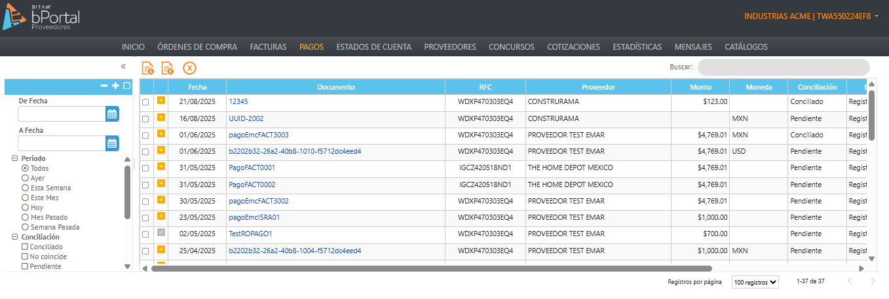Open the ESTADOS DE CUENTA menu

click(x=373, y=47)
